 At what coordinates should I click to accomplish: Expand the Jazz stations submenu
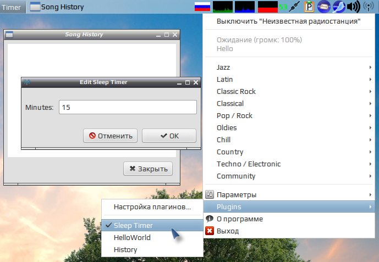[289, 68]
